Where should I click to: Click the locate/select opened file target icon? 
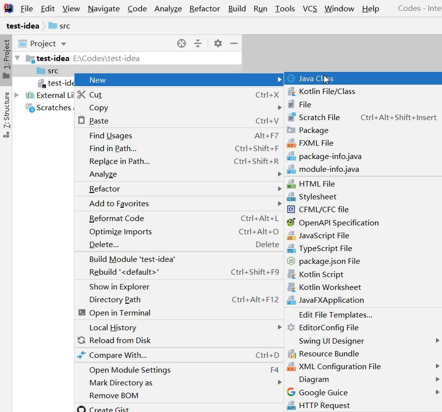coord(182,43)
